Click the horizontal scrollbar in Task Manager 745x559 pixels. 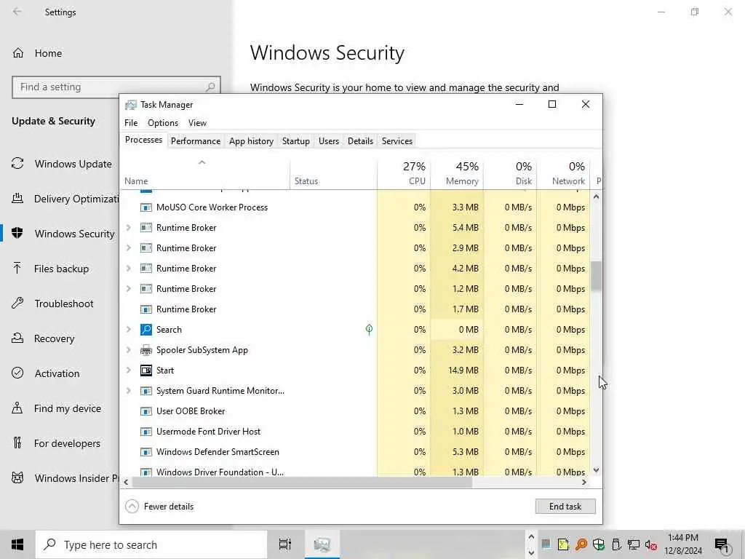[302, 482]
